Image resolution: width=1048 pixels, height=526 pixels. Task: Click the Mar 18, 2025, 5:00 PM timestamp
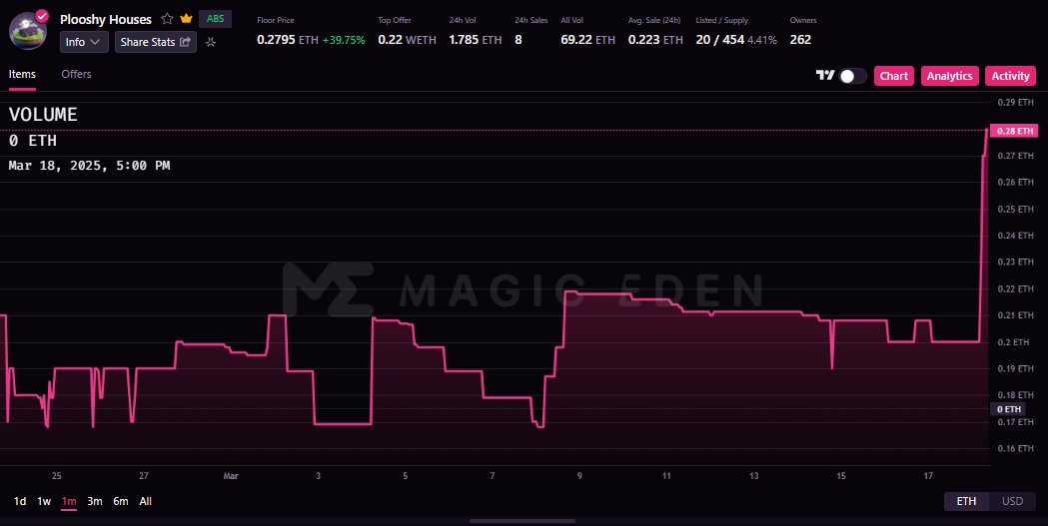[x=90, y=165]
